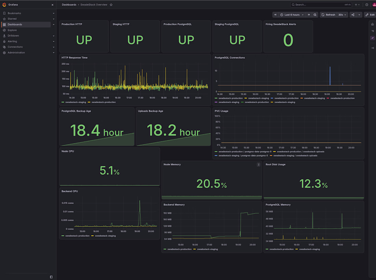Shift the time range backward
This screenshot has width=376, height=280.
(275, 15)
